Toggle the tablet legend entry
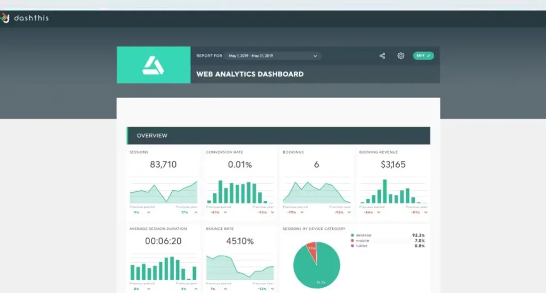Image resolution: width=546 pixels, height=293 pixels. 364,246
